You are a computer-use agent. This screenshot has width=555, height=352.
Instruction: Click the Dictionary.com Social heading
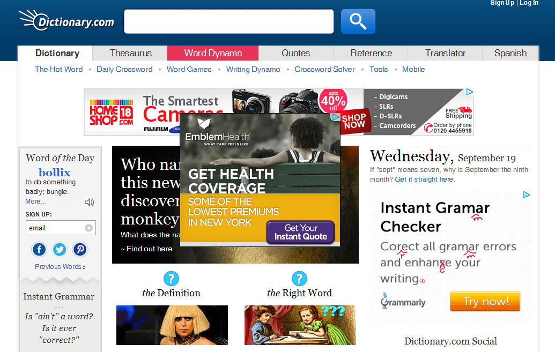coord(450,341)
